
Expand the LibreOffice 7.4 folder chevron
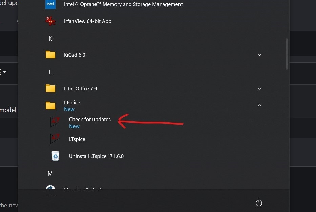point(259,89)
